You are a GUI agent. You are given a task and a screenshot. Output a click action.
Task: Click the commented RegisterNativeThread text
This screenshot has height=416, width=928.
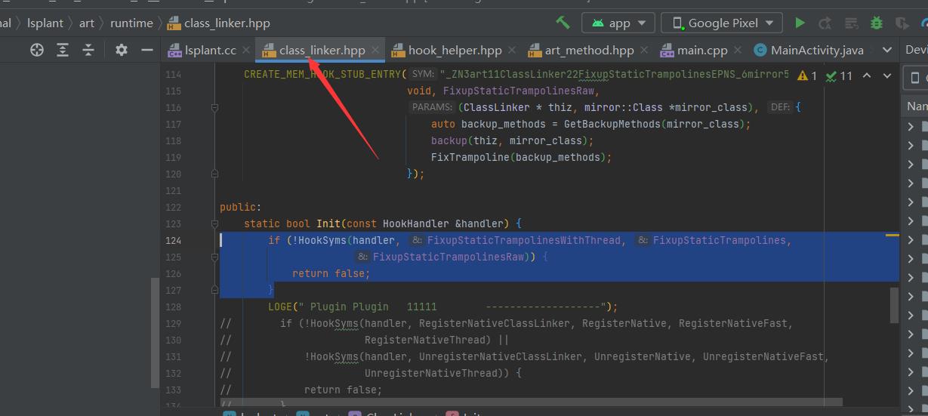point(425,341)
